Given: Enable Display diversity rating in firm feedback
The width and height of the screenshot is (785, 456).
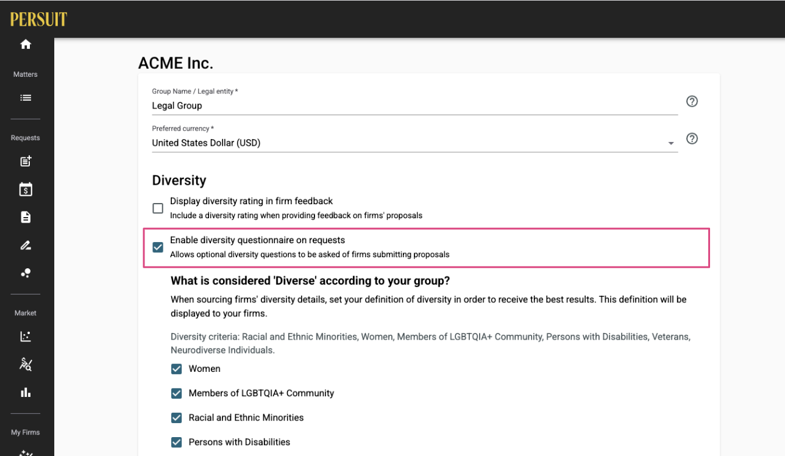Looking at the screenshot, I should pyautogui.click(x=158, y=208).
